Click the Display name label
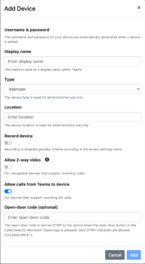The image size is (145, 264). (x=18, y=52)
